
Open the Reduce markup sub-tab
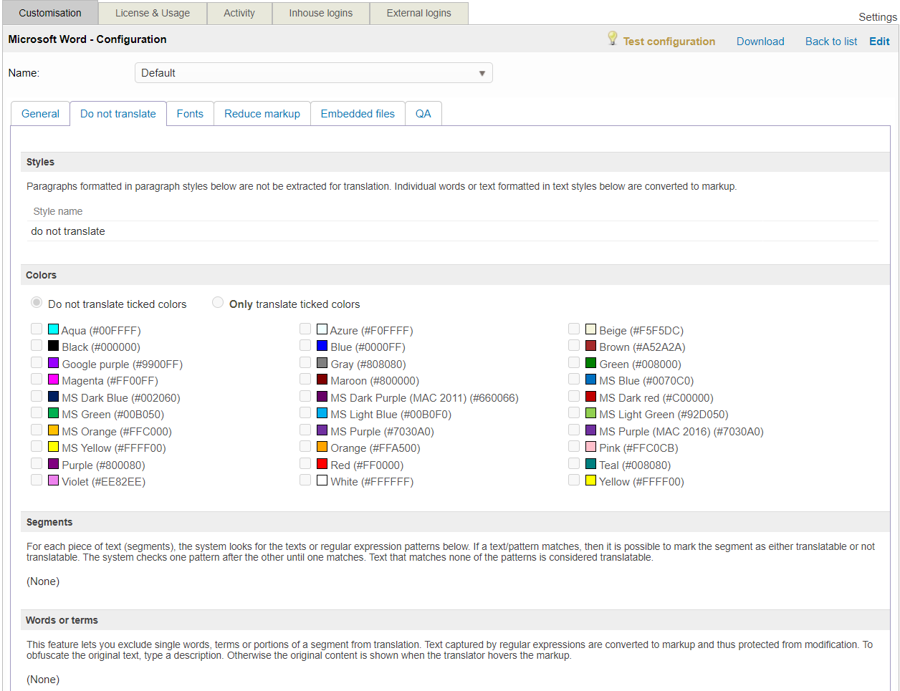(262, 114)
